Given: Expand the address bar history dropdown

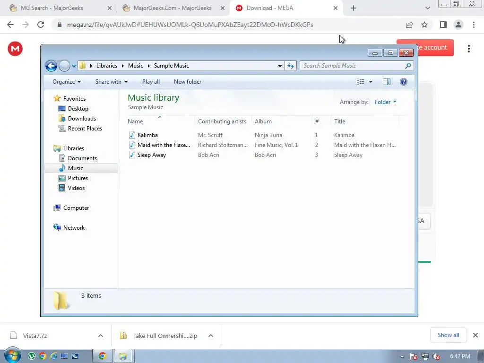Looking at the screenshot, I should click(280, 66).
